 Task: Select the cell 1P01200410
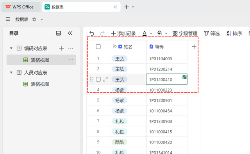click(x=167, y=79)
